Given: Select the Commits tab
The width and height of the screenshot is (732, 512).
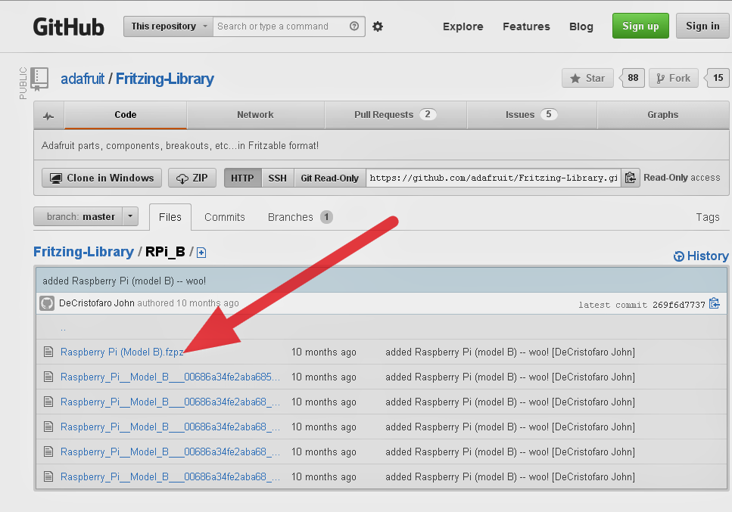Looking at the screenshot, I should 225,217.
